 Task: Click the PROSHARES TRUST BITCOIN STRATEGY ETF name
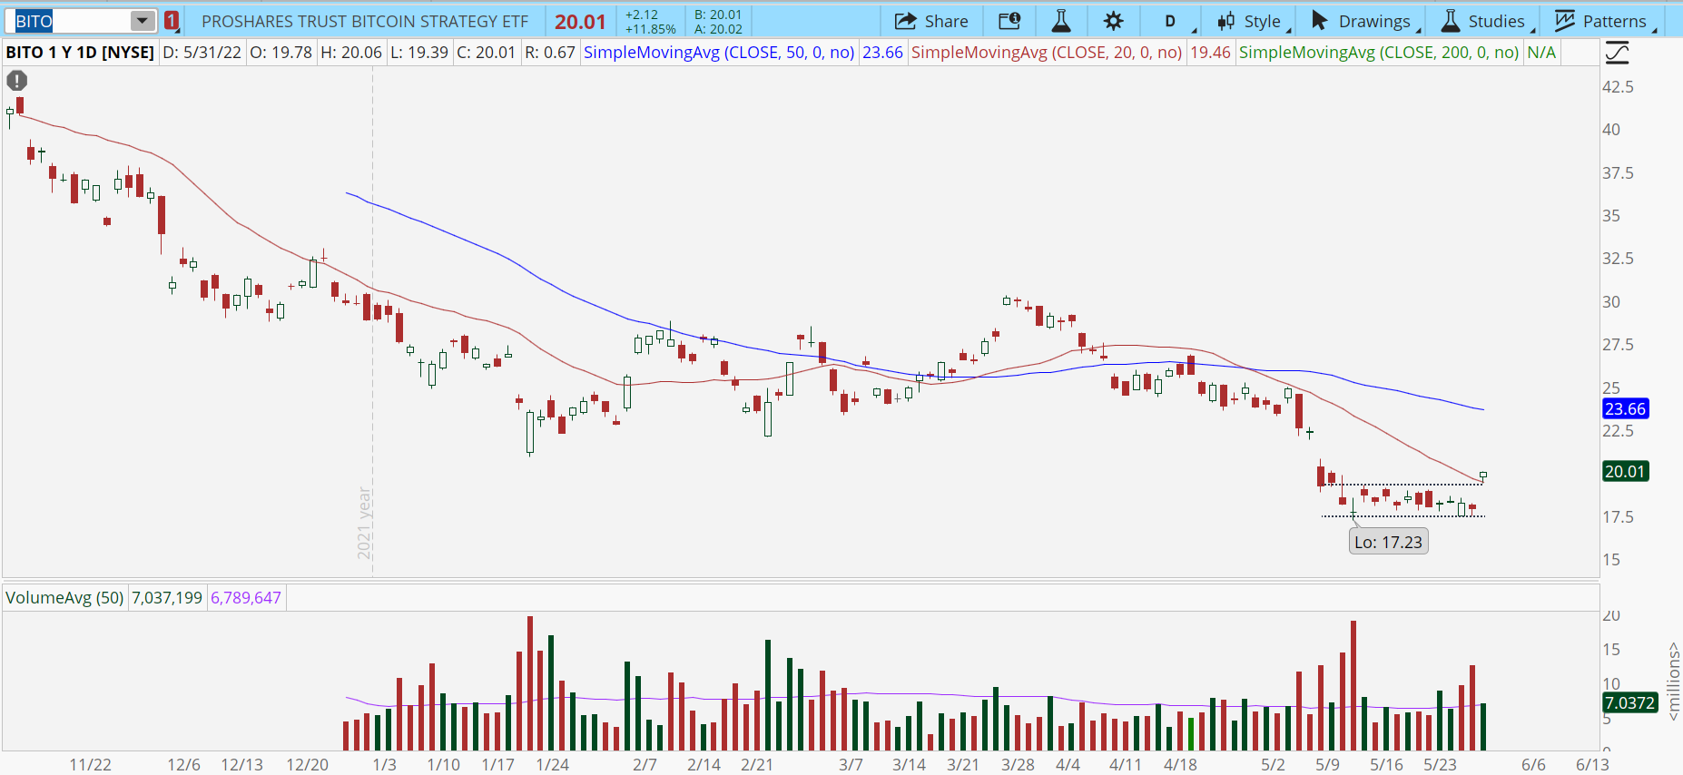click(365, 21)
